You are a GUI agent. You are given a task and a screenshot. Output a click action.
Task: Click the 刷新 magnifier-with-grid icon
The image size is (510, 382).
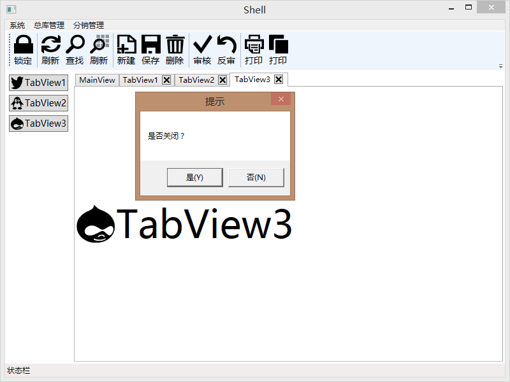pyautogui.click(x=99, y=50)
